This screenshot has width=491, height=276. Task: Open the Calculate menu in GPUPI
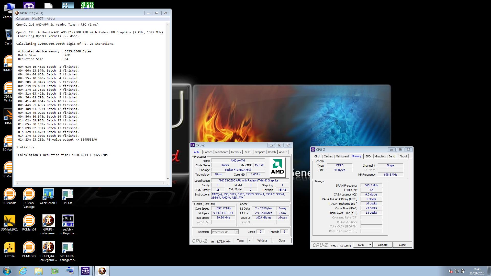[22, 19]
